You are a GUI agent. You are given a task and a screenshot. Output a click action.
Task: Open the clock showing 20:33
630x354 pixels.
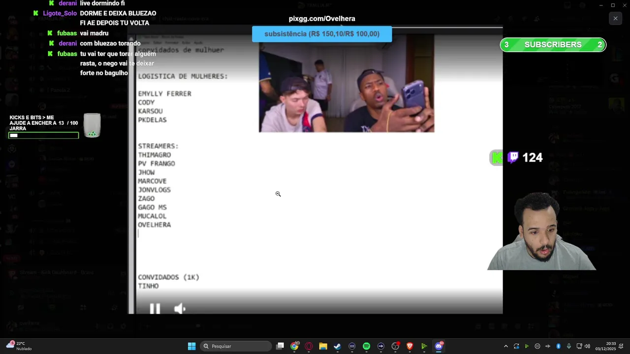click(x=605, y=346)
